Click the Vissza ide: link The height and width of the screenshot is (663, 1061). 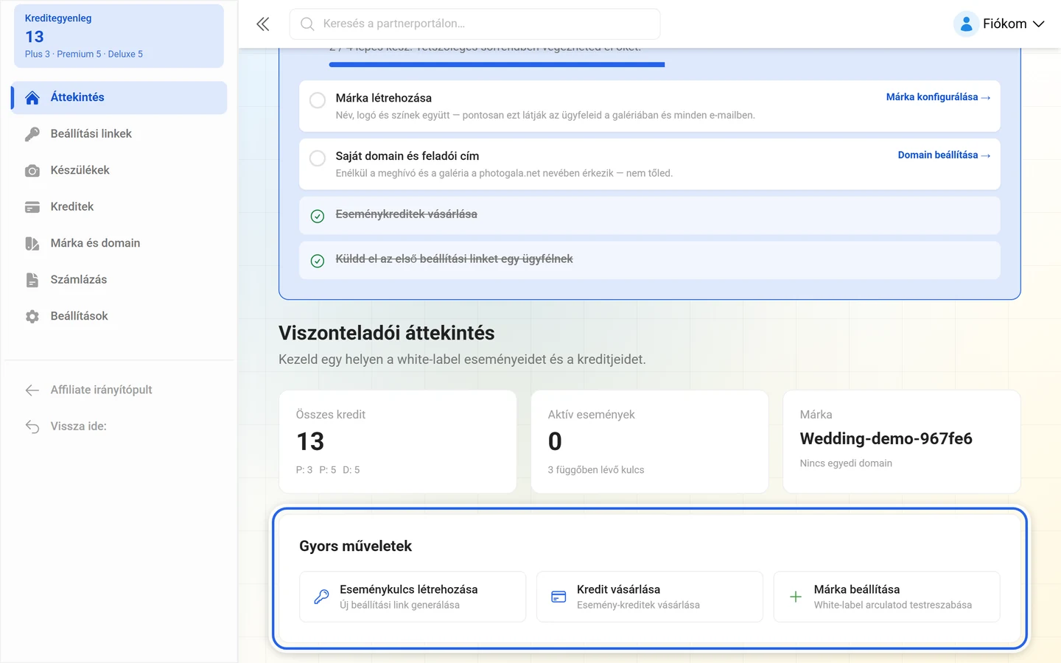tap(119, 427)
